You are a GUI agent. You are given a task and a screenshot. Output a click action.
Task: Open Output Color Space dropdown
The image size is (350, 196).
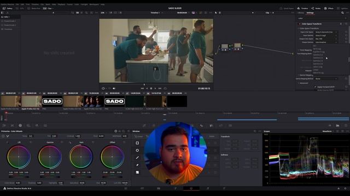pos(326,39)
